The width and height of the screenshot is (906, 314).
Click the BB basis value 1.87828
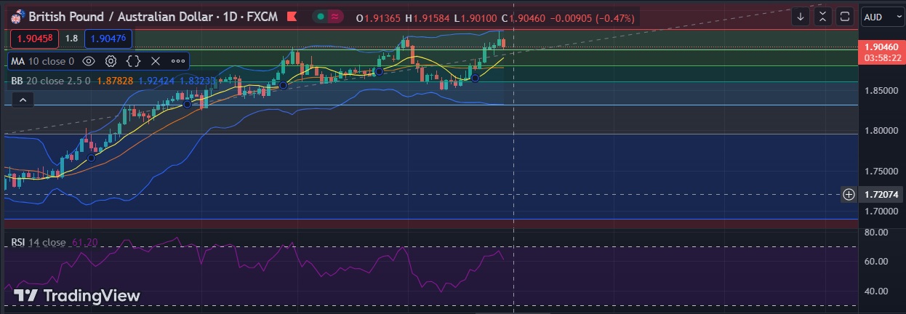point(114,81)
